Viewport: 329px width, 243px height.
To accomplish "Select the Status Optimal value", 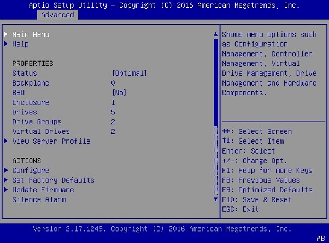I will (x=130, y=73).
